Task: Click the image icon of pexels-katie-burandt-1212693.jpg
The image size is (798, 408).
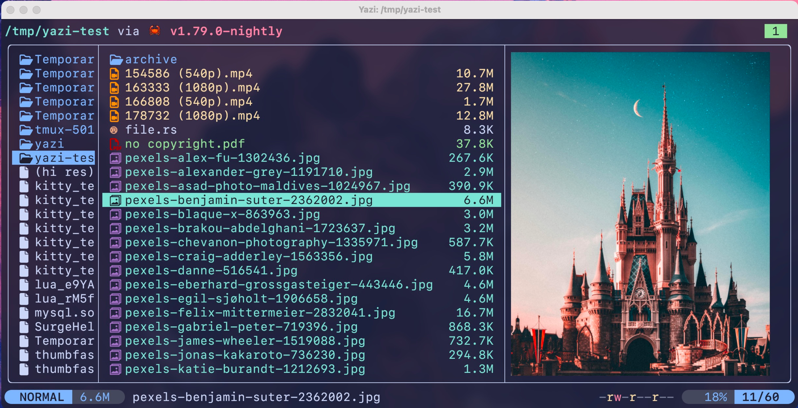Action: 115,369
